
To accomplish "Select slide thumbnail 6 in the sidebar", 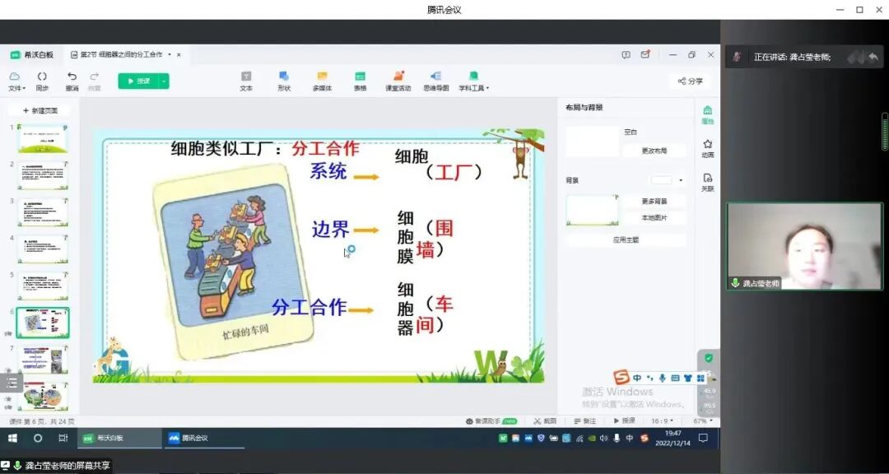I will coord(41,323).
